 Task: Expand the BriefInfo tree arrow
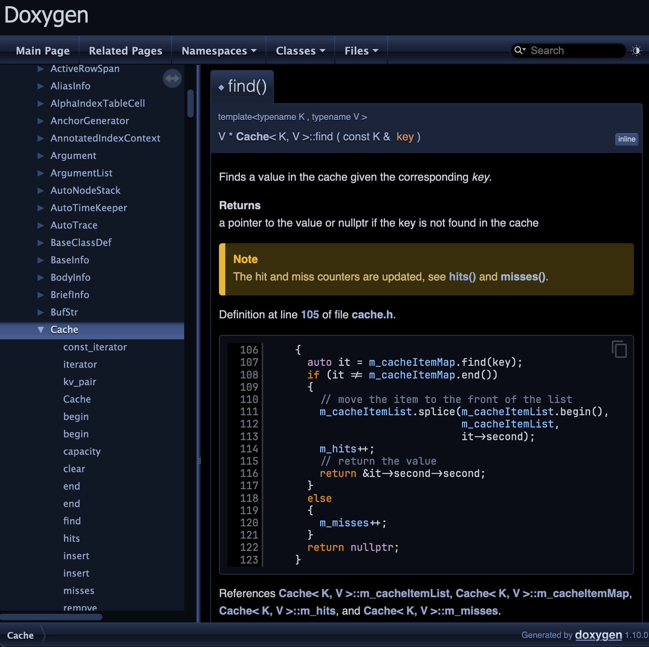[40, 295]
